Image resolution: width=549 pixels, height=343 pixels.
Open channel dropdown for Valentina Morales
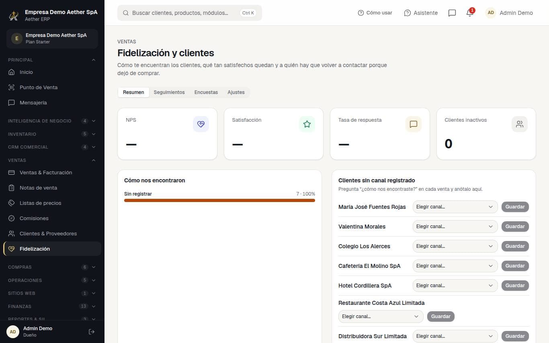tap(455, 227)
